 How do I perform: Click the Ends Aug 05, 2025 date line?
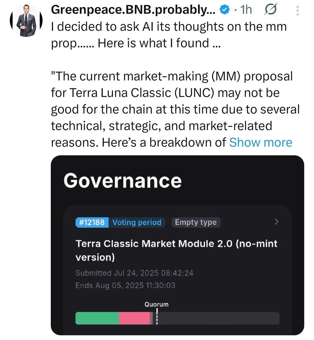125,285
